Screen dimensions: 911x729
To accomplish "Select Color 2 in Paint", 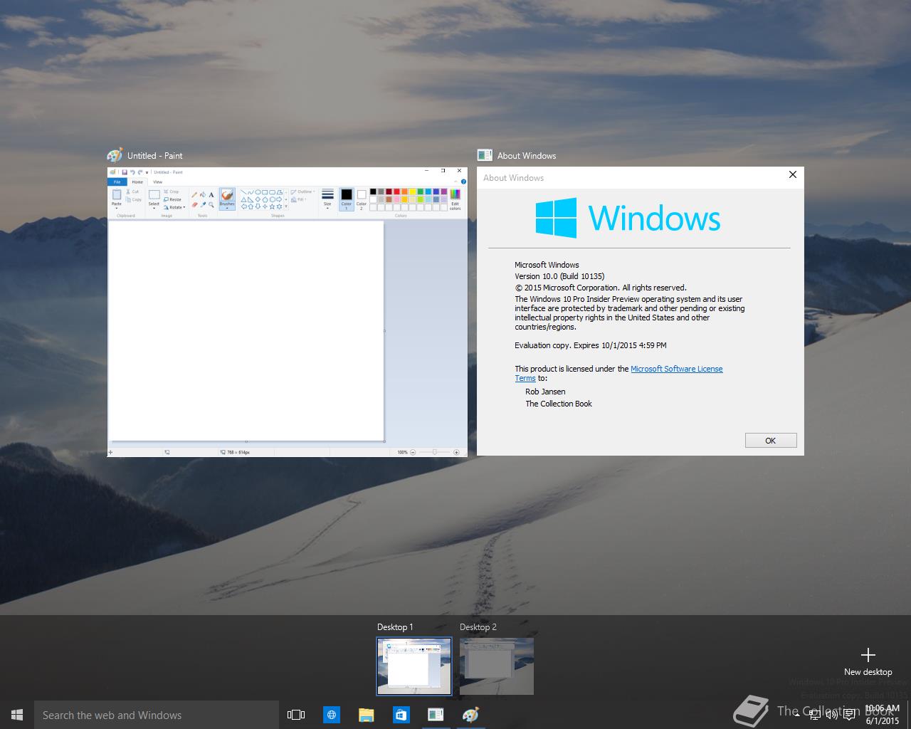I will pyautogui.click(x=362, y=200).
